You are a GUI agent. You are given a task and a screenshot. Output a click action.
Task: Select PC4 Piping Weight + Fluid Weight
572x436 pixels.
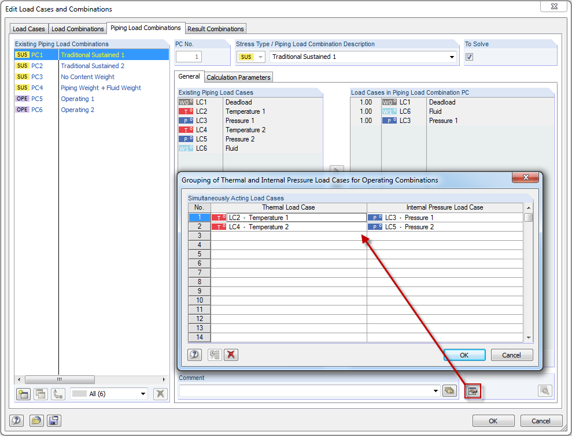(x=91, y=88)
